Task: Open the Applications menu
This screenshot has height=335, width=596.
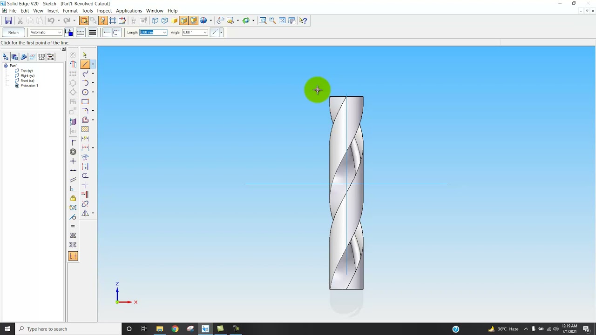Action: click(129, 11)
